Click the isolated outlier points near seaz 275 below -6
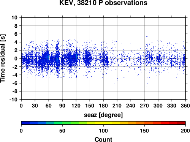 coord(147,85)
